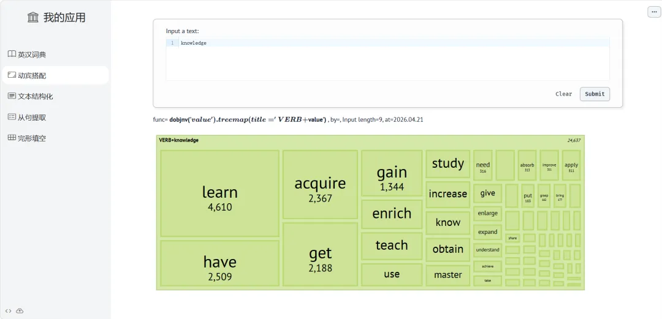Switch to the 完形填空 page
This screenshot has height=319, width=662.
(32, 138)
